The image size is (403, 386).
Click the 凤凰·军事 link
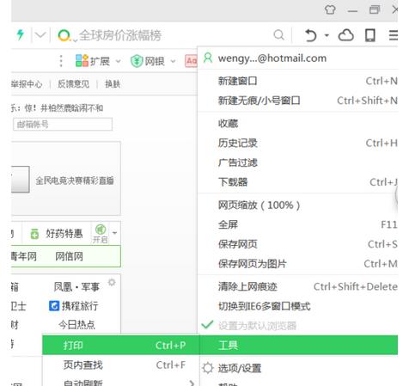coord(76,286)
